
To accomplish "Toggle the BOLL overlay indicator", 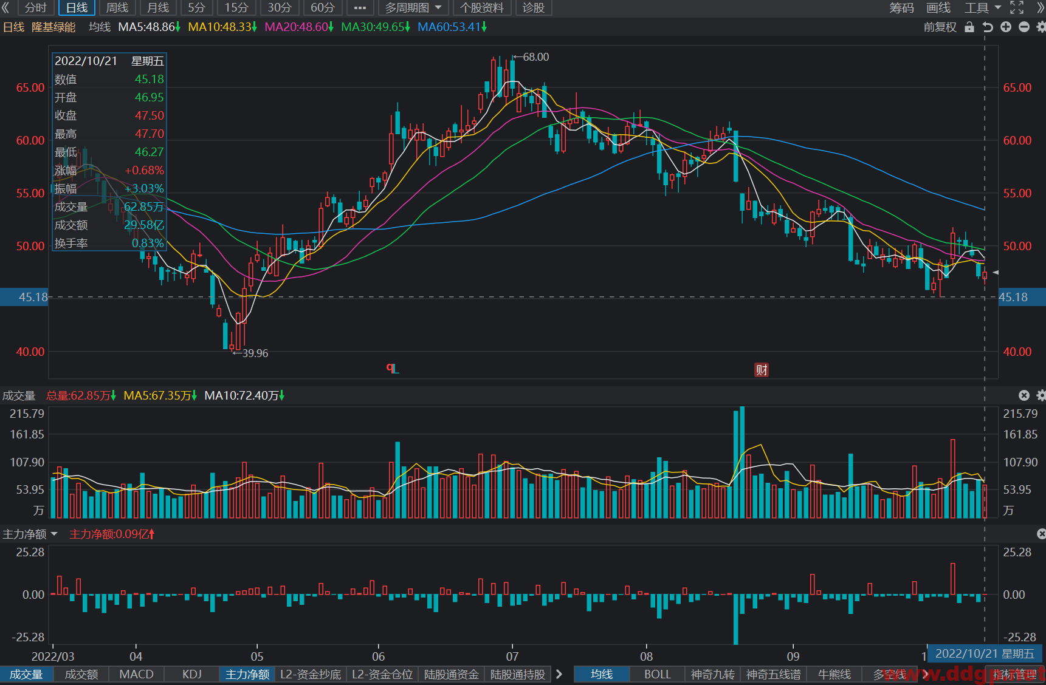I will (x=657, y=674).
